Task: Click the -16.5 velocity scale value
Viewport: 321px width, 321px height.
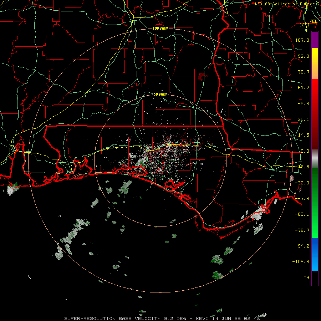Action: pyautogui.click(x=304, y=167)
